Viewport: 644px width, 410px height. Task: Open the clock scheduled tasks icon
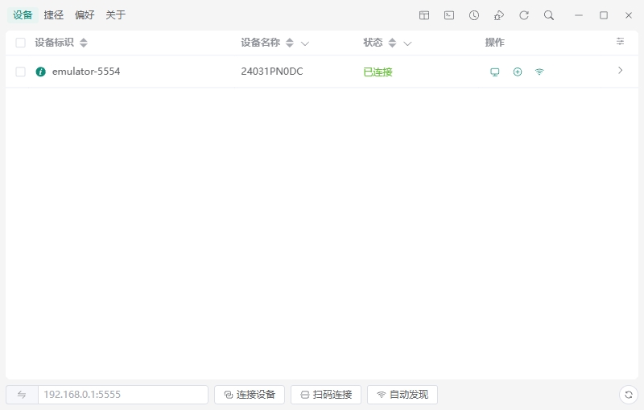474,15
